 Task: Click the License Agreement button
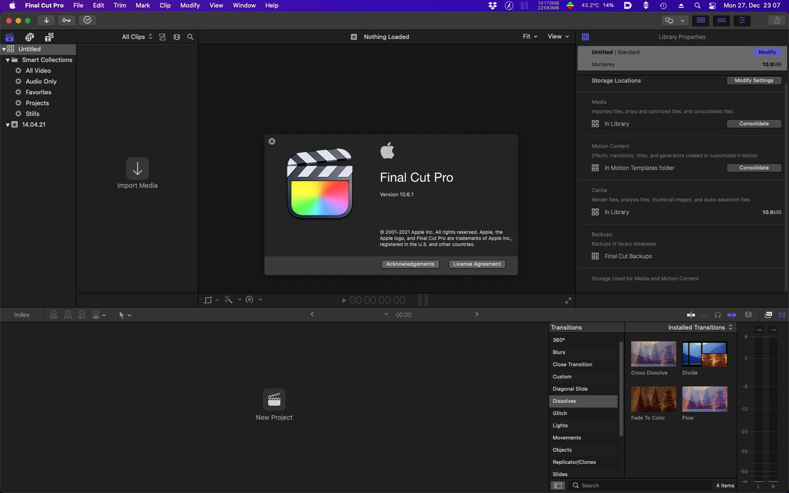tap(477, 264)
